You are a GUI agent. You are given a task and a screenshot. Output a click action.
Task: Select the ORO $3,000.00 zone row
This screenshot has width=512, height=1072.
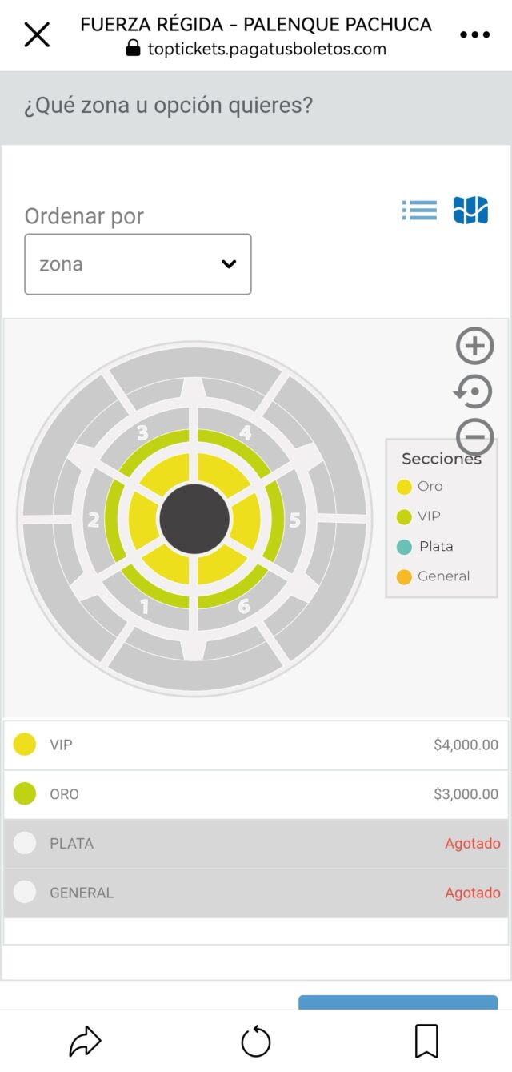click(x=256, y=794)
